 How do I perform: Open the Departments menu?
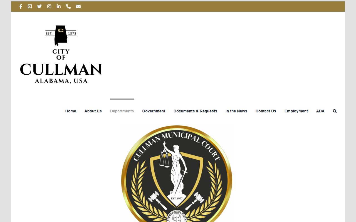click(x=122, y=111)
